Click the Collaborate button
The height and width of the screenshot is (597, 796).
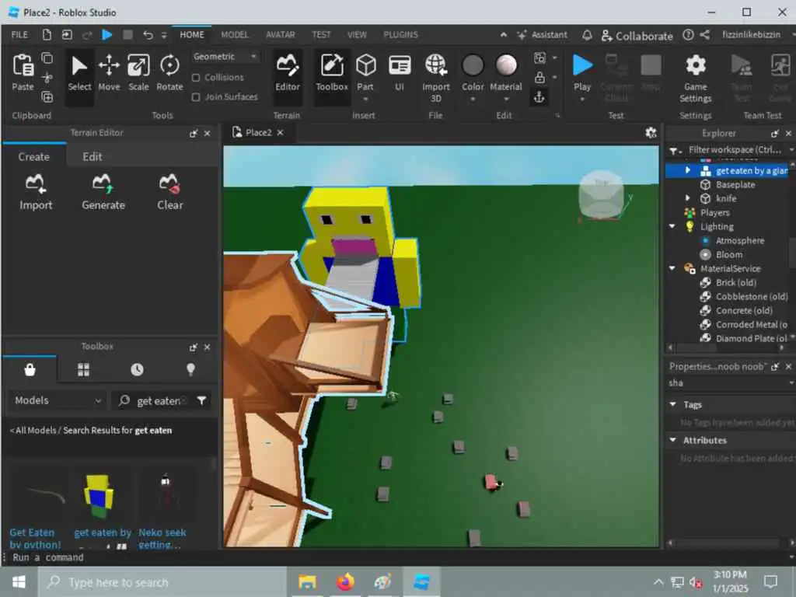pos(637,36)
